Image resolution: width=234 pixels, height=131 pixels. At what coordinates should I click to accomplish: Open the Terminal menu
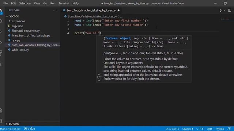64,3
